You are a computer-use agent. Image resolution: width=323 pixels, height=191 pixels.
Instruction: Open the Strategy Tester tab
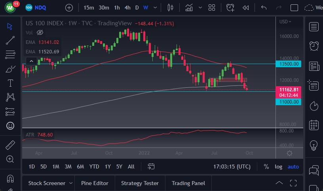click(140, 183)
